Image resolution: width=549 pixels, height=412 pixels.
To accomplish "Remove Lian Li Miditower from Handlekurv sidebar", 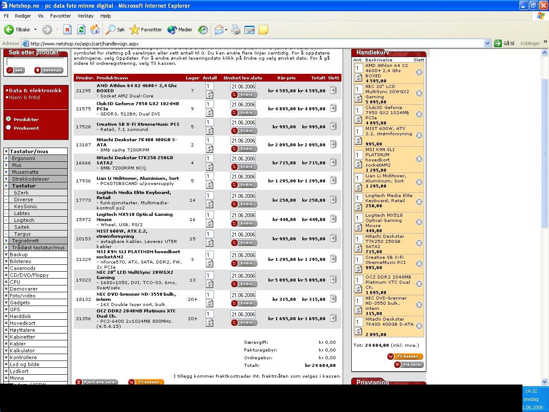I will [x=419, y=182].
